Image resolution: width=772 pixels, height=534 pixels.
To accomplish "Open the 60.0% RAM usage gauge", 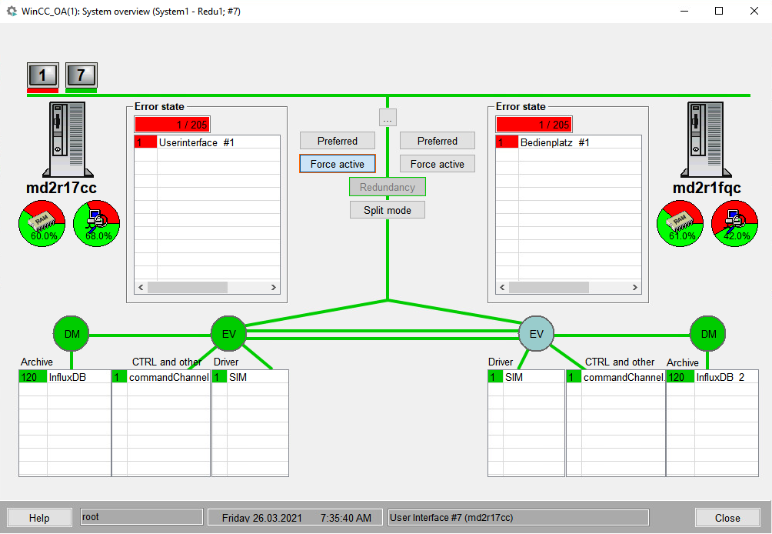I will click(42, 223).
